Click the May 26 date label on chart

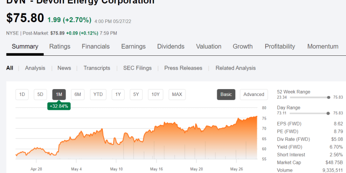tap(236, 169)
